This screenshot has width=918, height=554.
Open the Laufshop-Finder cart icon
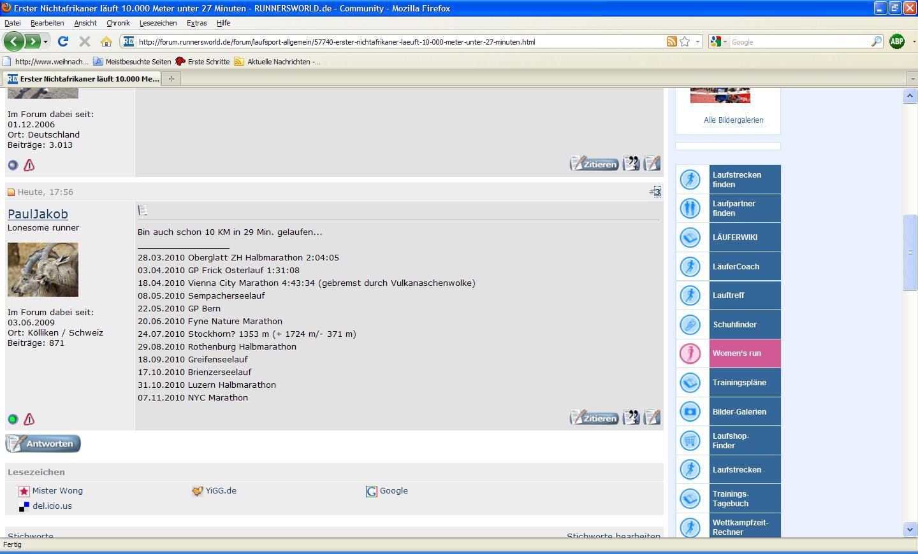point(690,441)
